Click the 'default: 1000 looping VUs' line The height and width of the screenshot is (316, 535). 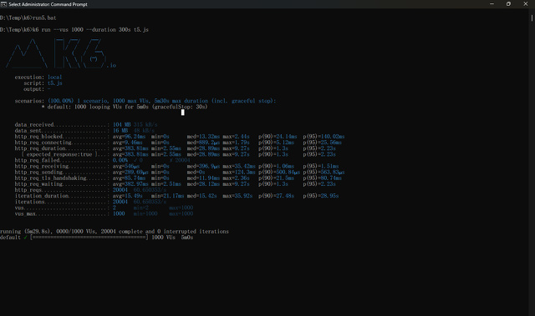(x=125, y=107)
